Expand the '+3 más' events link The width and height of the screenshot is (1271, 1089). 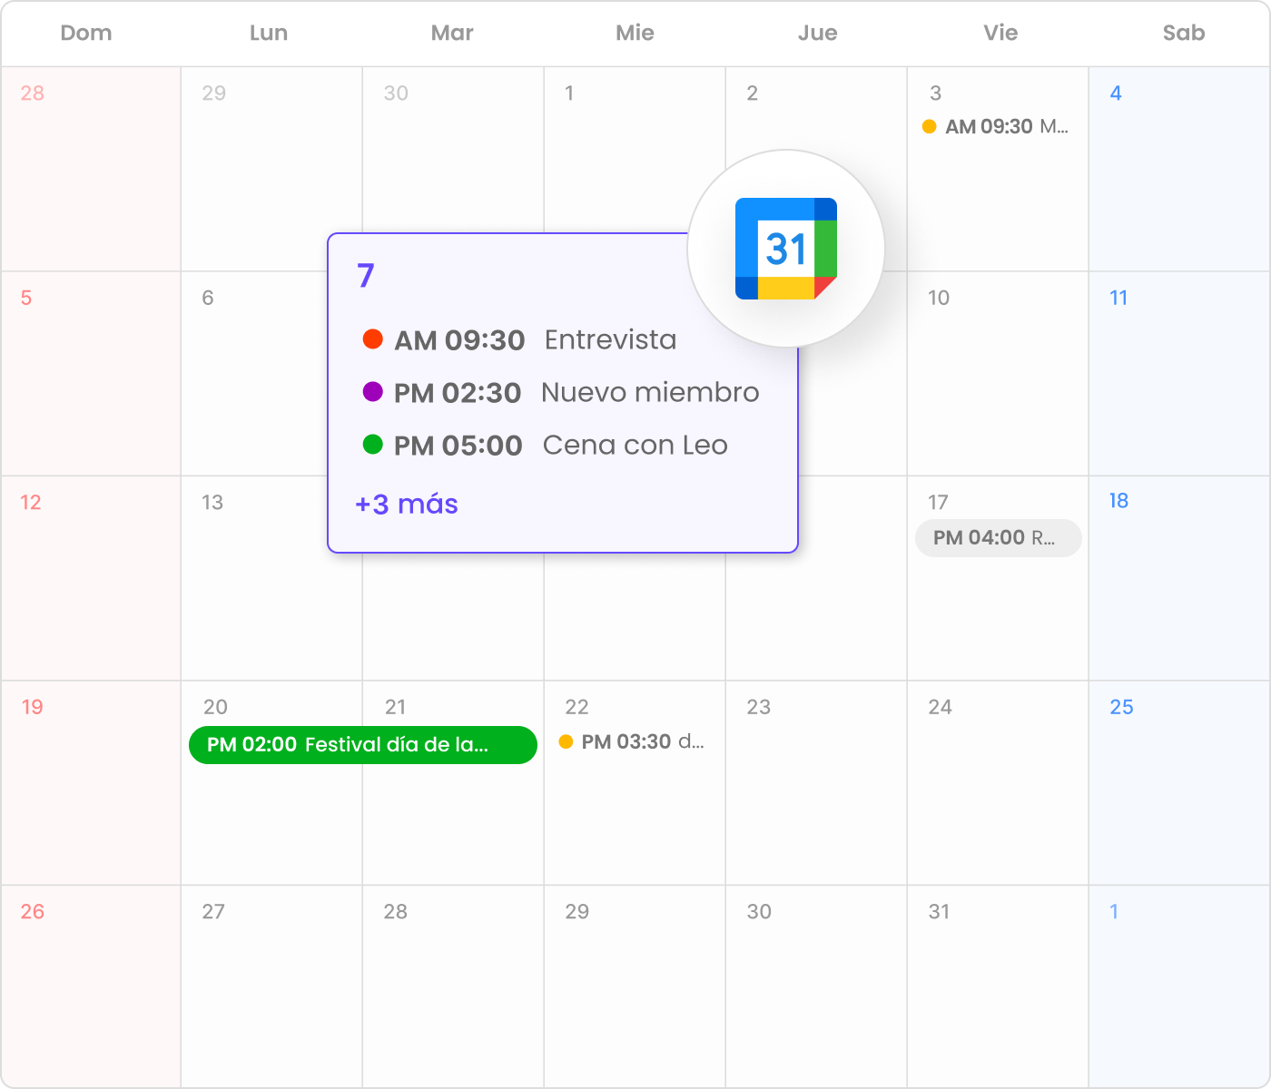407,505
